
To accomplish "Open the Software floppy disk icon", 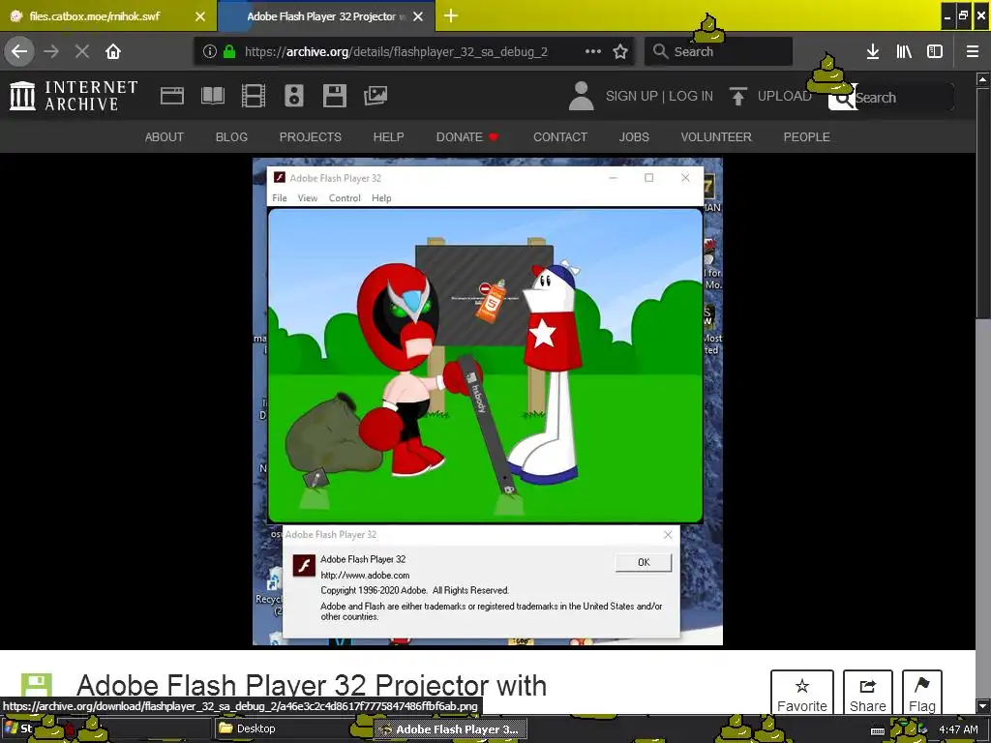I will tap(334, 96).
